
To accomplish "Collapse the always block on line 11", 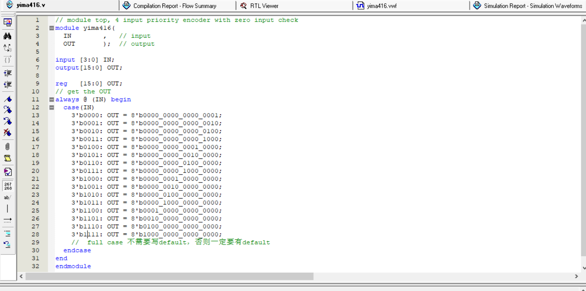I will pos(52,100).
